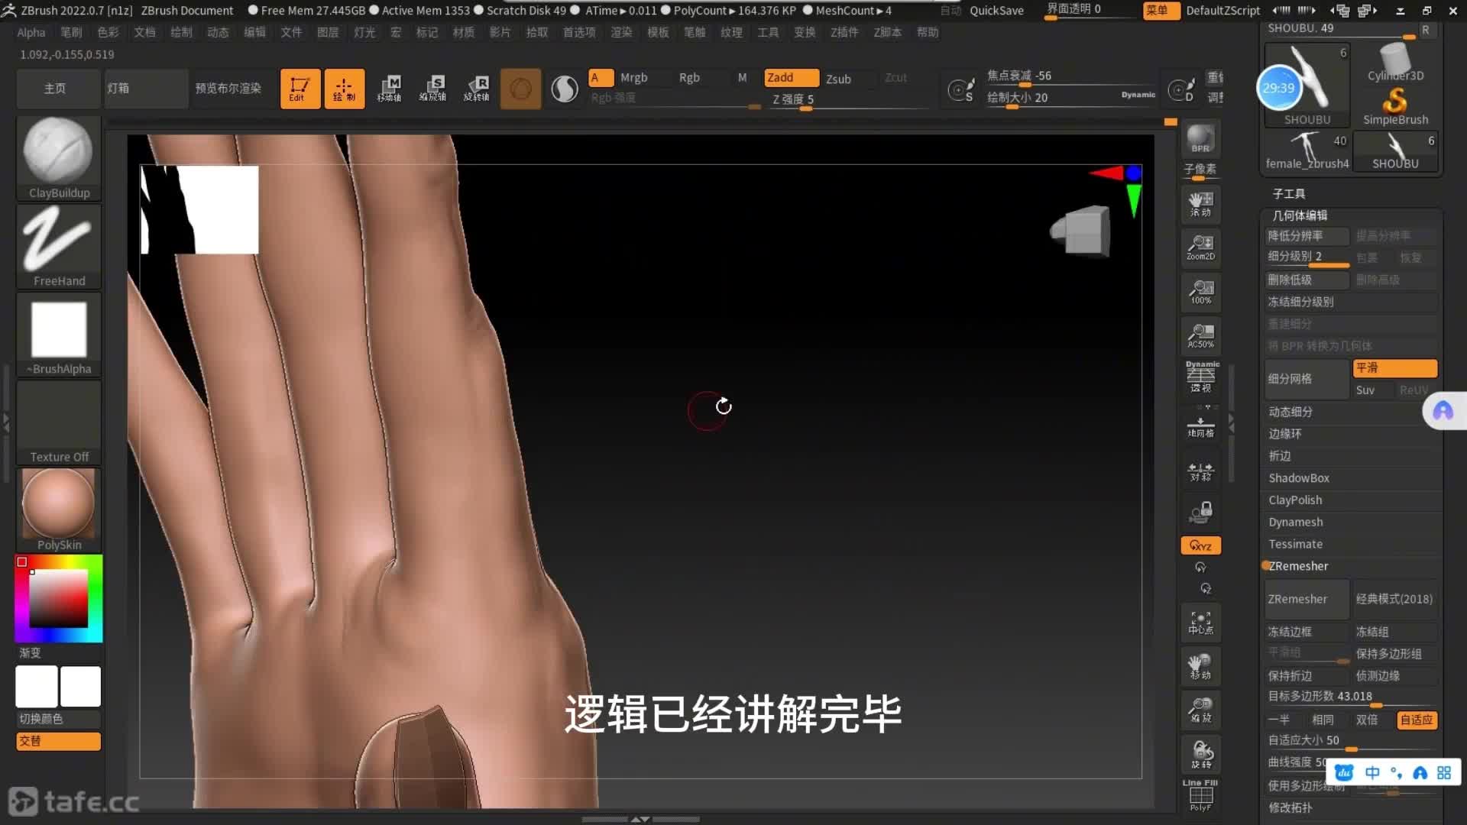Expand the ZRemesher panel section

point(1297,565)
